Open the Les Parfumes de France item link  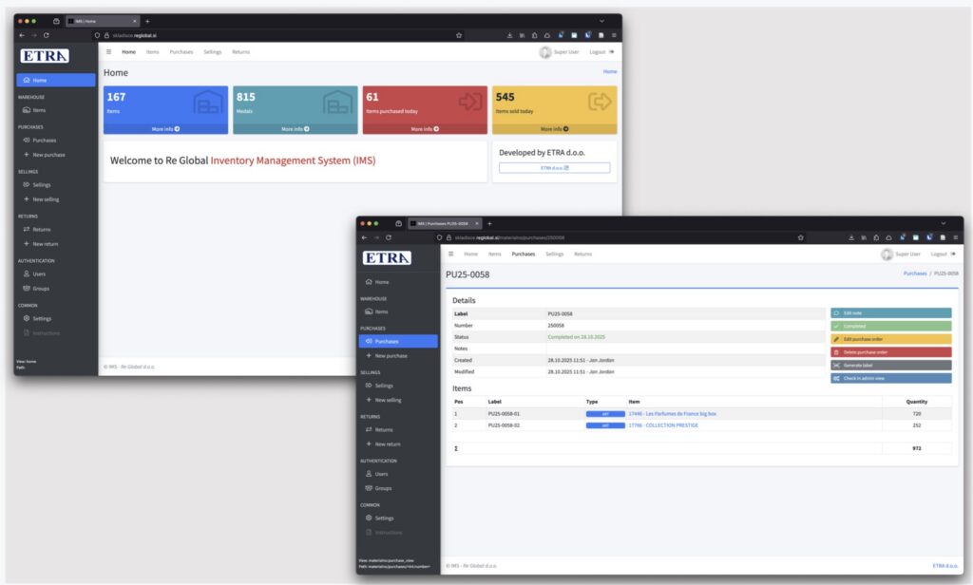[672, 414]
